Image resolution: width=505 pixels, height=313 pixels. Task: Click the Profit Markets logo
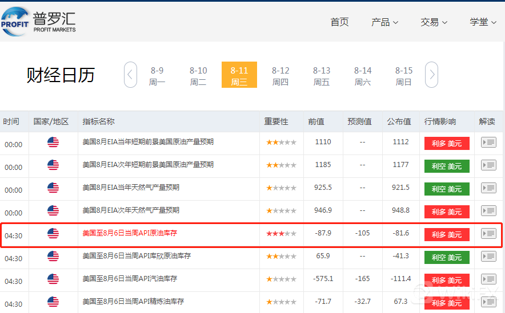(38, 22)
